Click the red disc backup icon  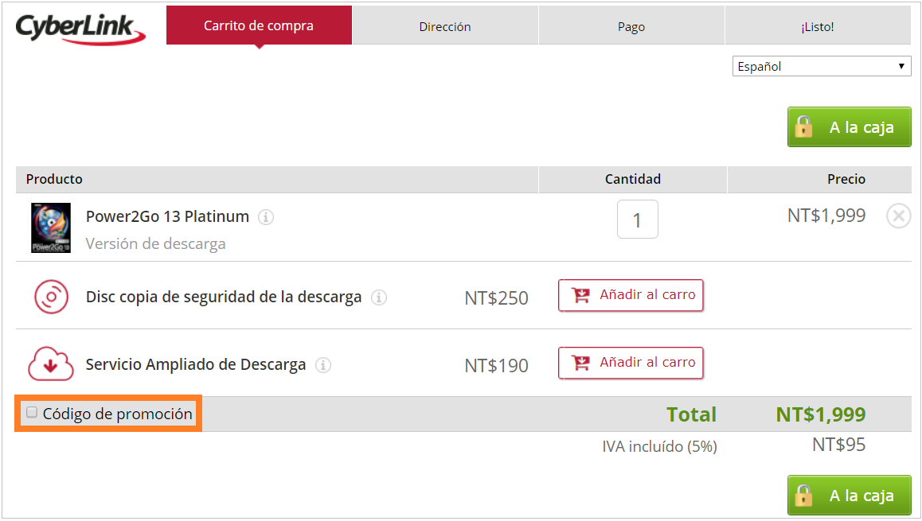(51, 297)
